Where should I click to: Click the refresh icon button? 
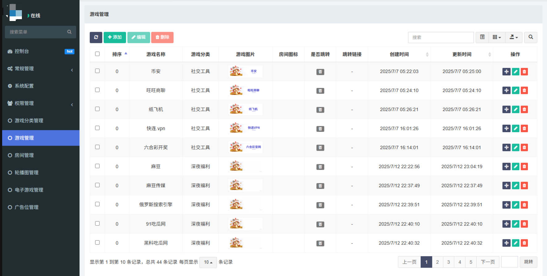[x=96, y=37]
